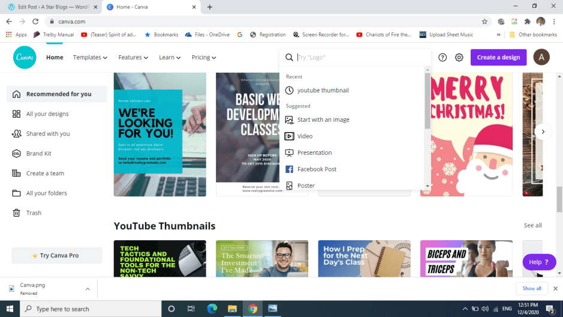Open the Biceps and Triceps thumbnail
Viewport: 563px width, 317px height.
(466, 258)
